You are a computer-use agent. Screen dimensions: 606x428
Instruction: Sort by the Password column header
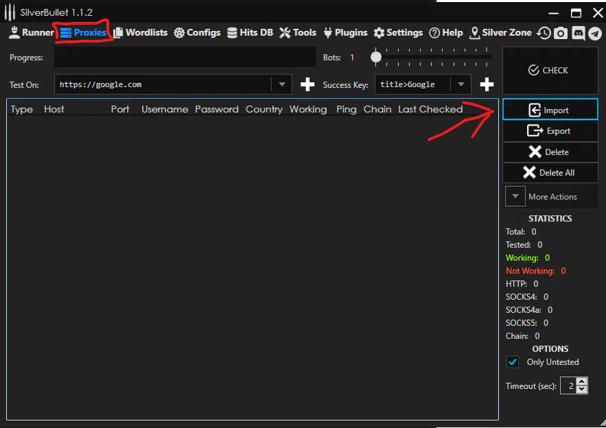(216, 109)
